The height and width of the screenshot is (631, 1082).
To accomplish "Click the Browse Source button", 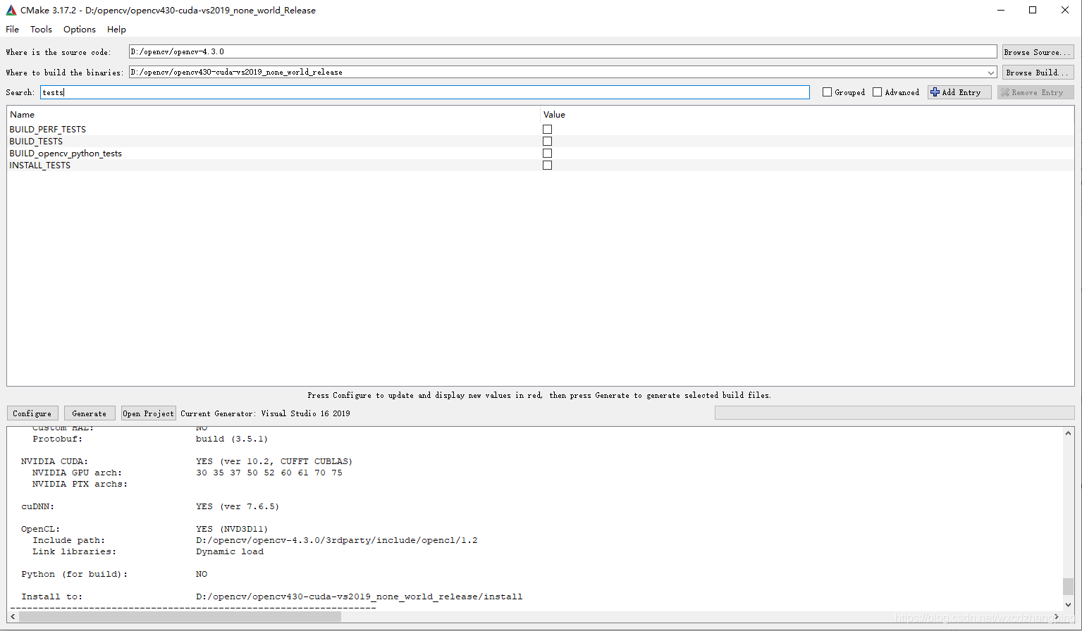I will 1038,52.
